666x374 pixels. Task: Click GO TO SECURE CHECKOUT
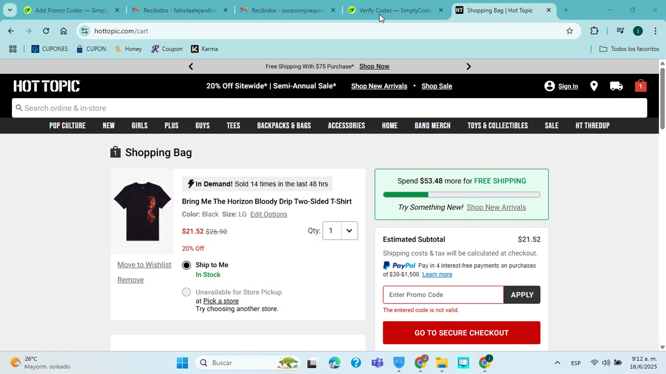[462, 333]
